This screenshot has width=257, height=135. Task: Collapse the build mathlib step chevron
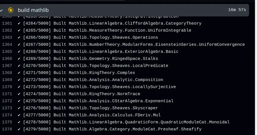[1, 10]
